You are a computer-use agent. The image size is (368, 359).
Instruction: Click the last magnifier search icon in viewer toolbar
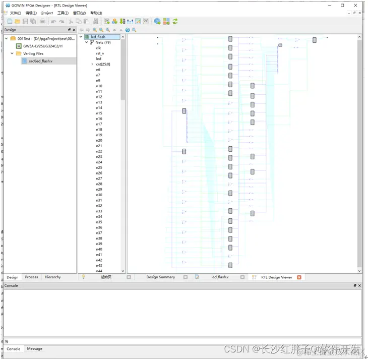pos(134,30)
